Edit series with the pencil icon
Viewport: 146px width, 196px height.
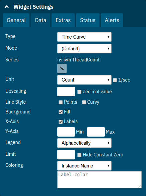(62, 68)
